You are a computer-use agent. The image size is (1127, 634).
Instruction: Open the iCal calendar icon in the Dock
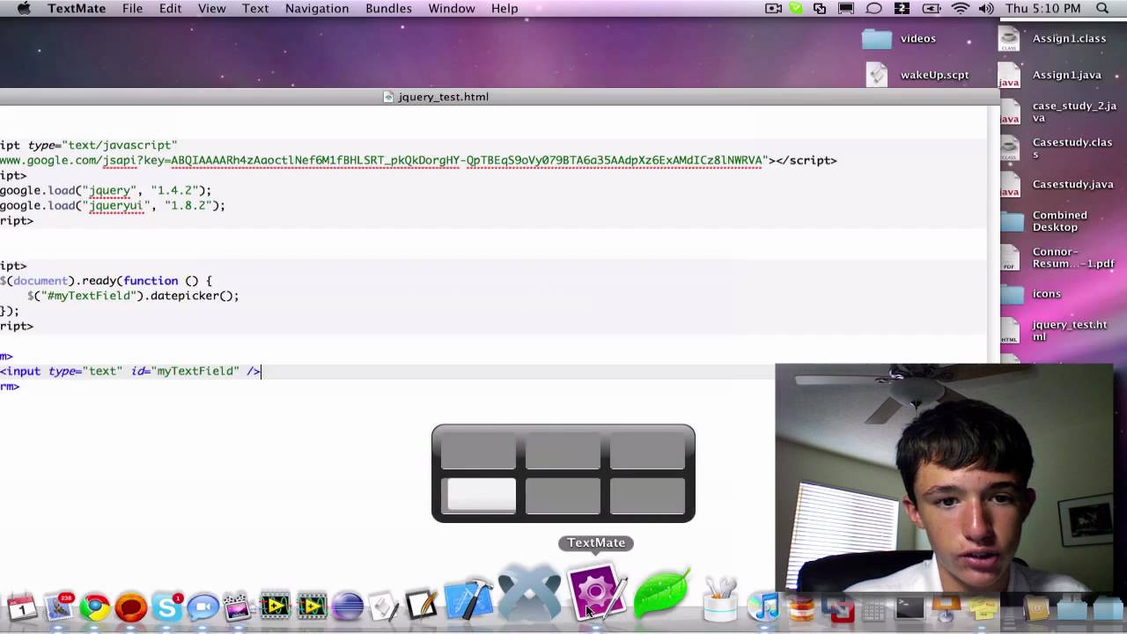pyautogui.click(x=21, y=607)
